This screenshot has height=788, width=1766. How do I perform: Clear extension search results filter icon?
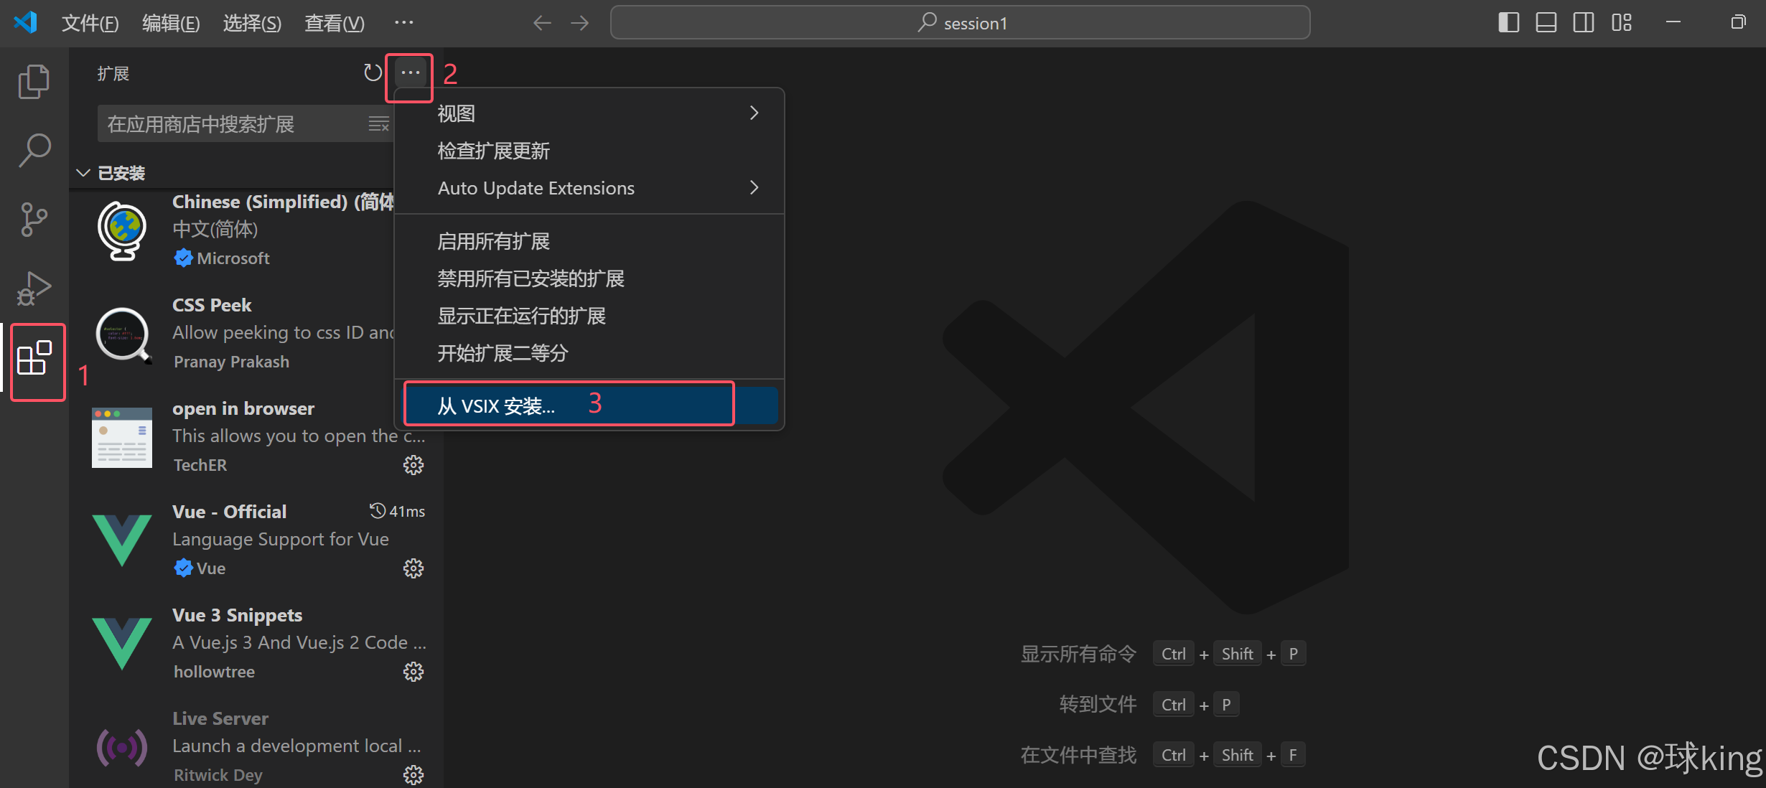pos(378,124)
